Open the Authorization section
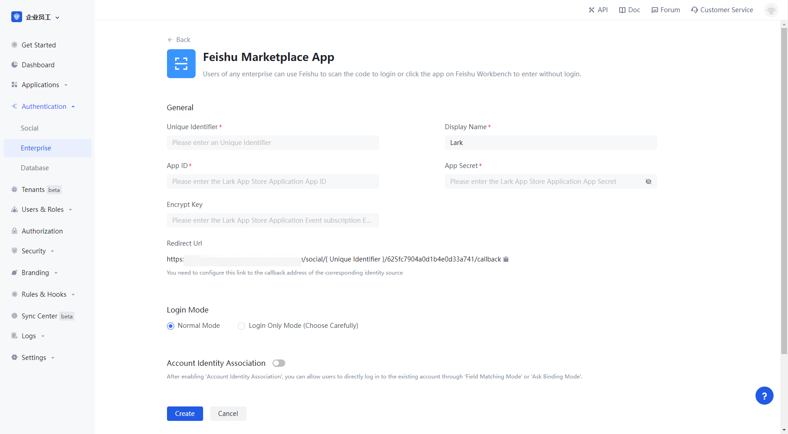Screen dimensions: 788x434 [x=42, y=231]
